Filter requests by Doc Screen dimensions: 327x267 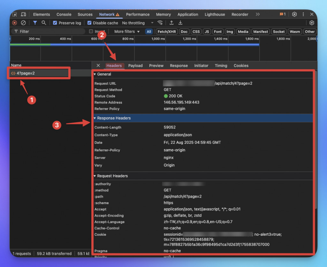[184, 32]
